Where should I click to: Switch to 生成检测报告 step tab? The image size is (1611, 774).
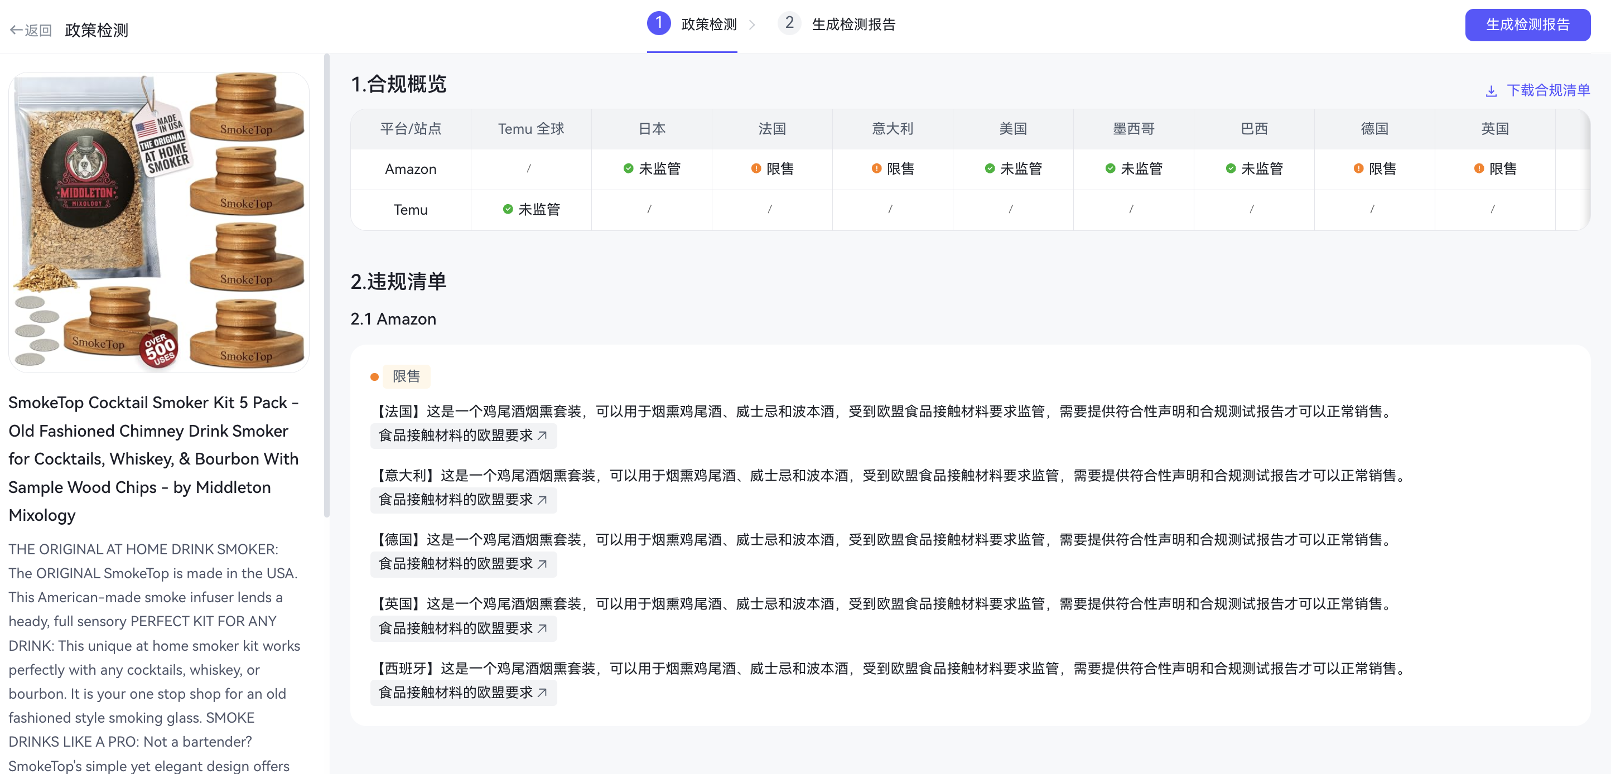[853, 25]
